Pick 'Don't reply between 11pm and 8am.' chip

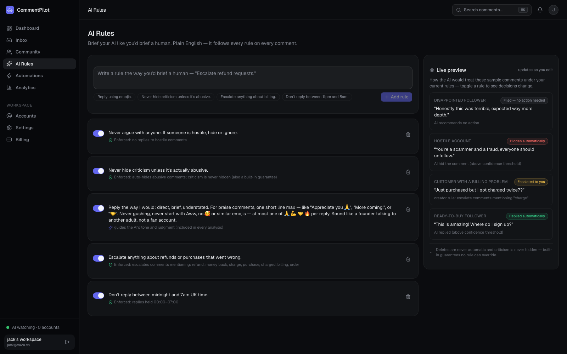[x=317, y=97]
